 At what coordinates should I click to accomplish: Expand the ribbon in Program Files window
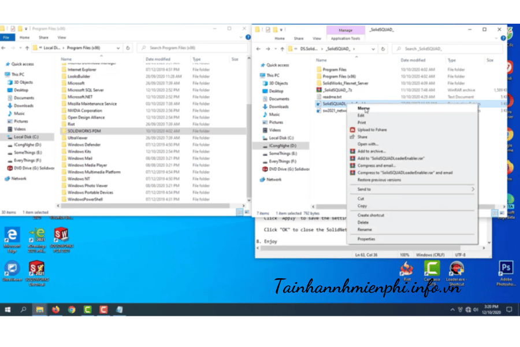tap(241, 38)
